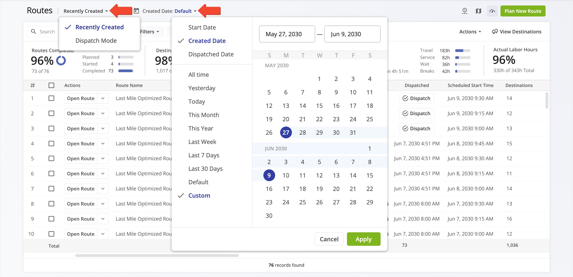Expand Open Route arrow in row 5

point(103,158)
